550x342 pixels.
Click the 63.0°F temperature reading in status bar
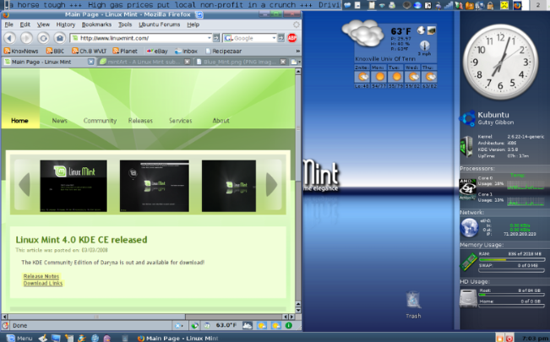226,325
